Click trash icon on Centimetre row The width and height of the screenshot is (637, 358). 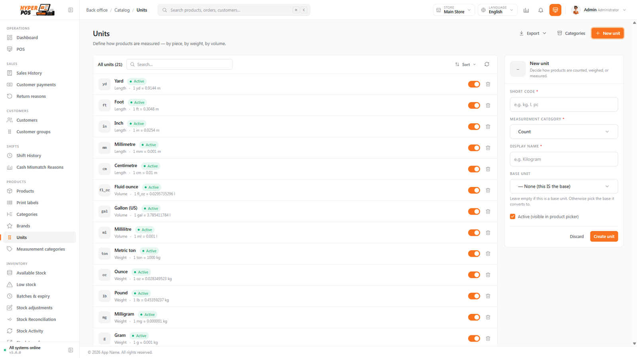488,169
